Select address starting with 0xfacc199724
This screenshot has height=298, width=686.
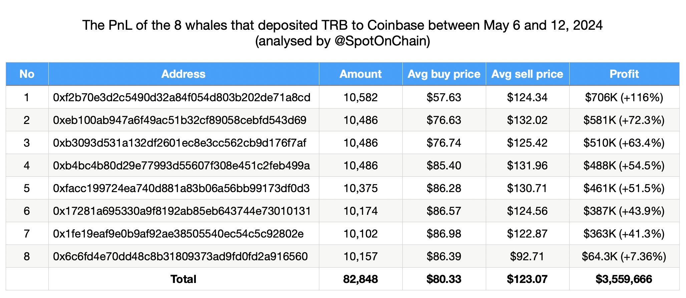click(181, 188)
